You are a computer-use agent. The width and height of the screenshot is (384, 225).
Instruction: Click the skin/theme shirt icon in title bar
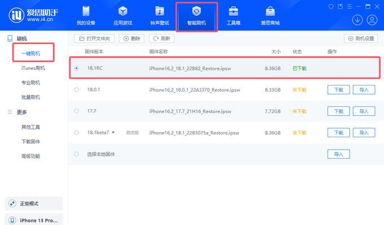331,7
